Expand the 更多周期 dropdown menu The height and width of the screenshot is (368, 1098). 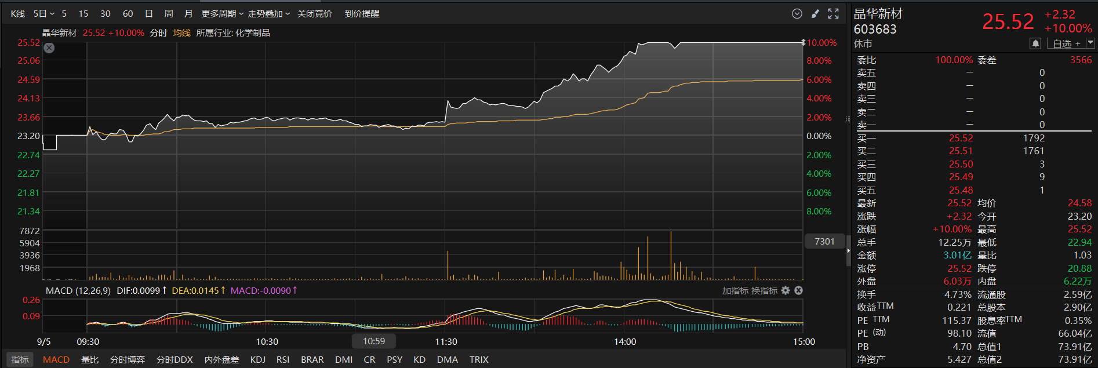pyautogui.click(x=222, y=14)
